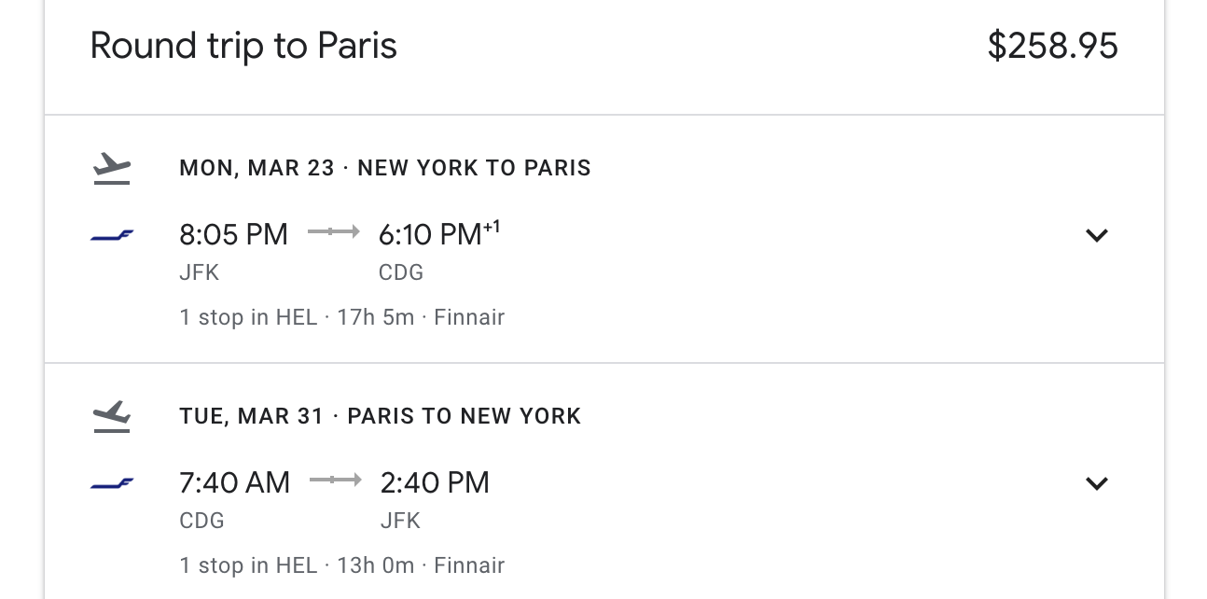The height and width of the screenshot is (599, 1207).
Task: Click the 6:10 PM arrival time
Action: (430, 234)
